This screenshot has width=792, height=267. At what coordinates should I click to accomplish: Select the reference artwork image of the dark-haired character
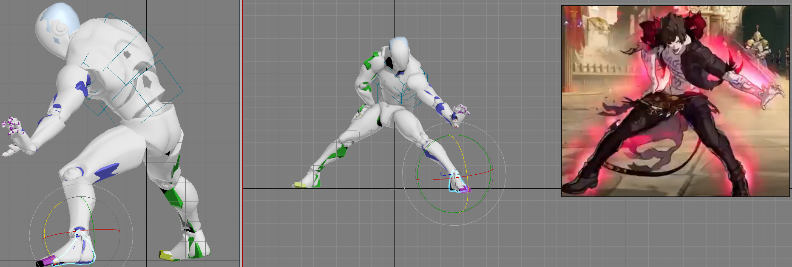coord(676,101)
